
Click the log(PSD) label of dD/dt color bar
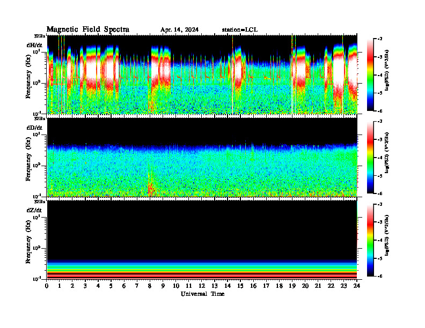click(x=386, y=153)
